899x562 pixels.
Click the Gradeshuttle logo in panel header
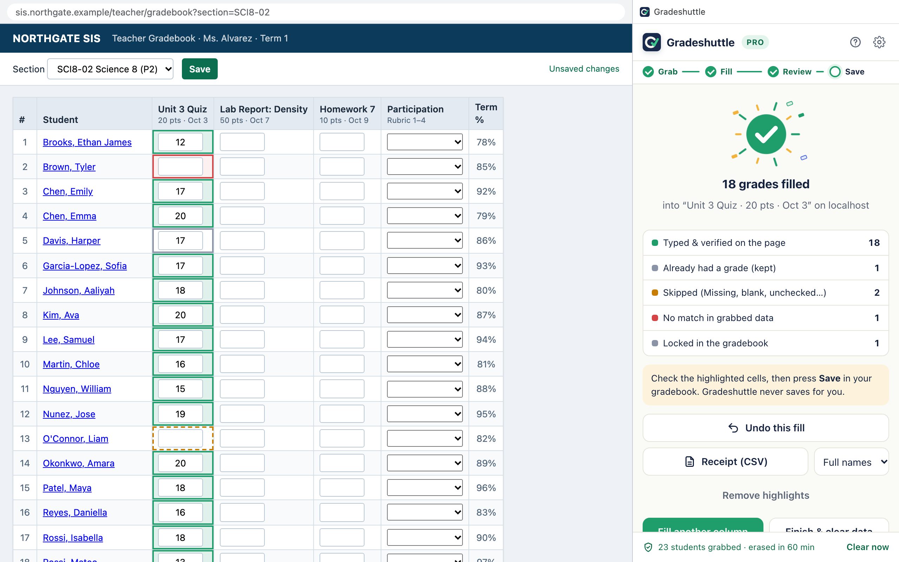(651, 43)
